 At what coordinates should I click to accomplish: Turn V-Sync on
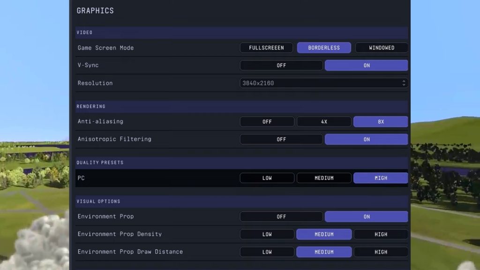pos(367,66)
